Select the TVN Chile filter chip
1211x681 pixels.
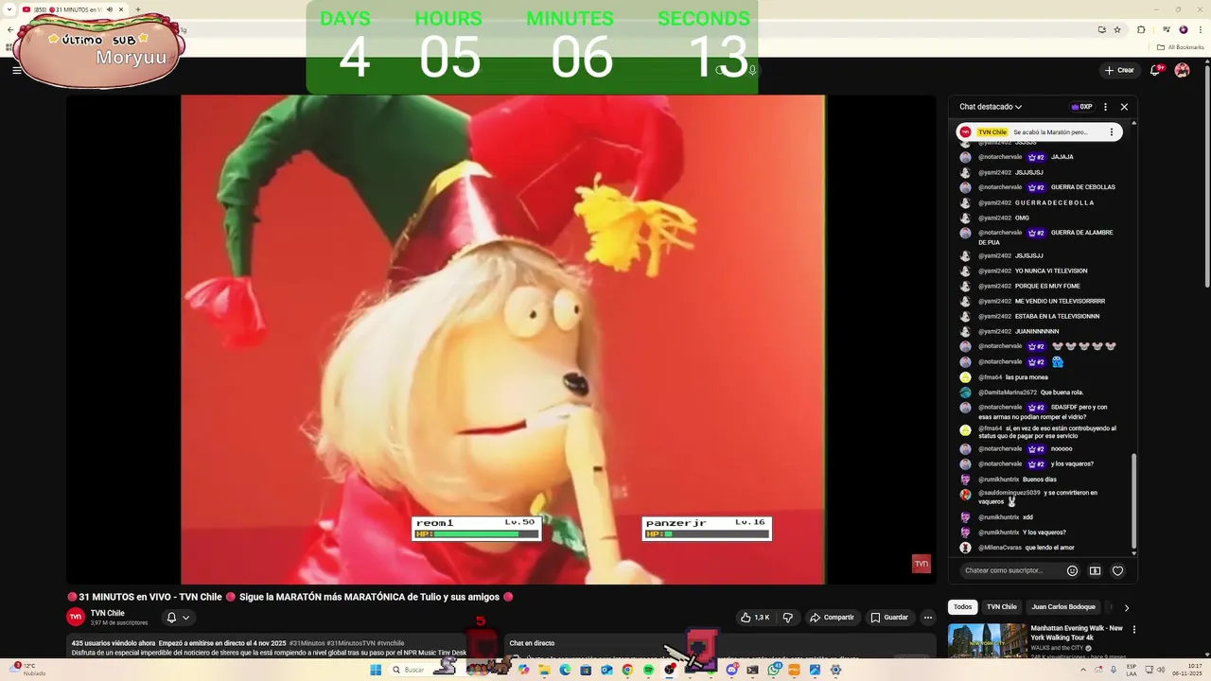tap(1001, 607)
